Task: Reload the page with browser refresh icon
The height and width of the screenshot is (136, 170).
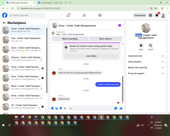Action: click(13, 8)
